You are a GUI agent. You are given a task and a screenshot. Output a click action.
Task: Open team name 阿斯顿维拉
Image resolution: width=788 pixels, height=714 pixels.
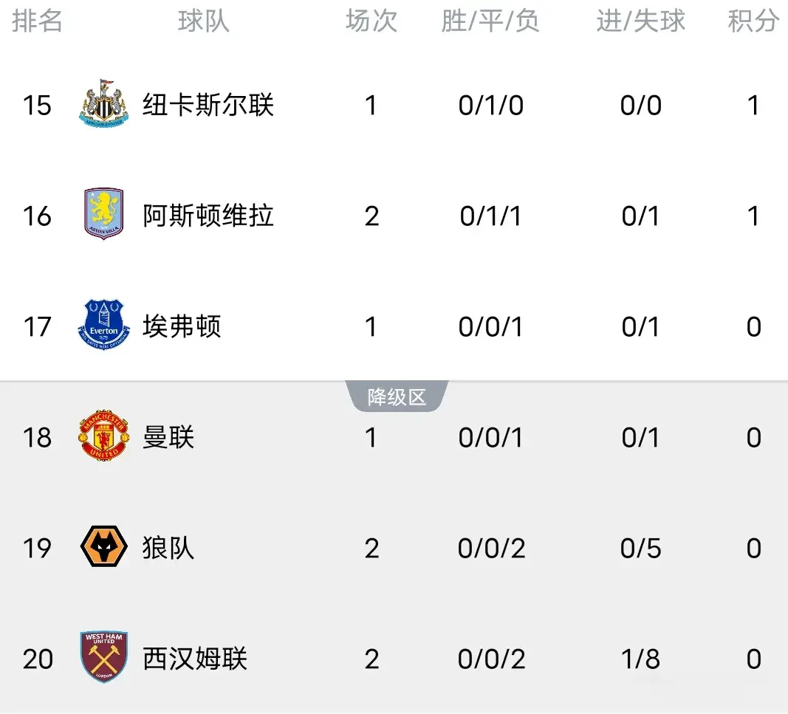click(208, 216)
